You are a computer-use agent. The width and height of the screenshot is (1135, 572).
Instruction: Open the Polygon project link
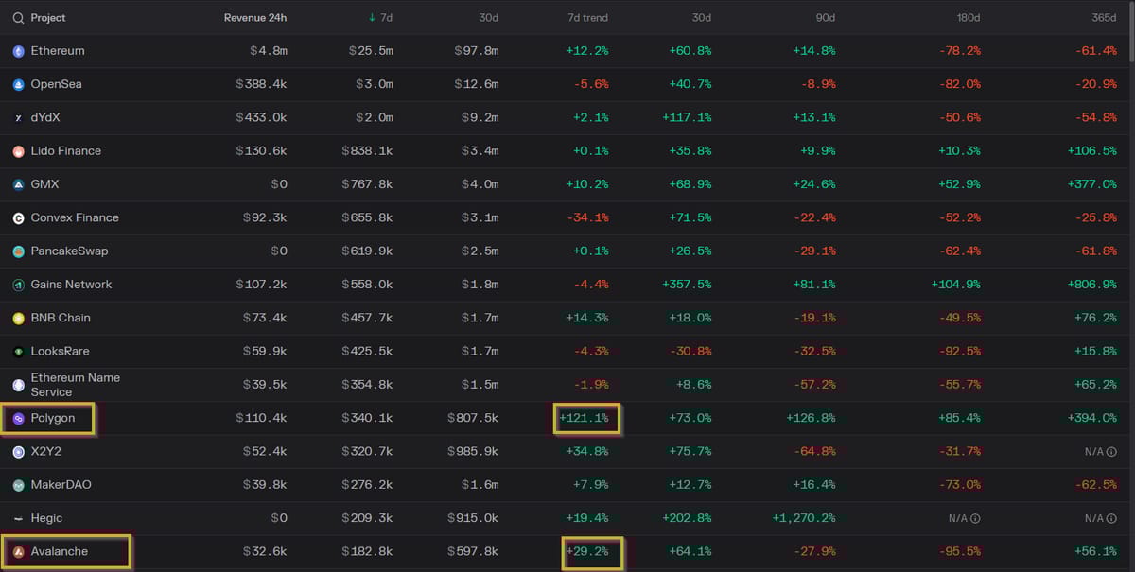53,418
